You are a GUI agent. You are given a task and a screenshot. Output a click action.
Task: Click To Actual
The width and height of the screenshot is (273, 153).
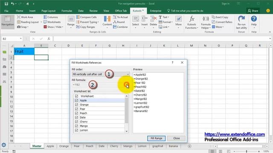(x=120, y=17)
